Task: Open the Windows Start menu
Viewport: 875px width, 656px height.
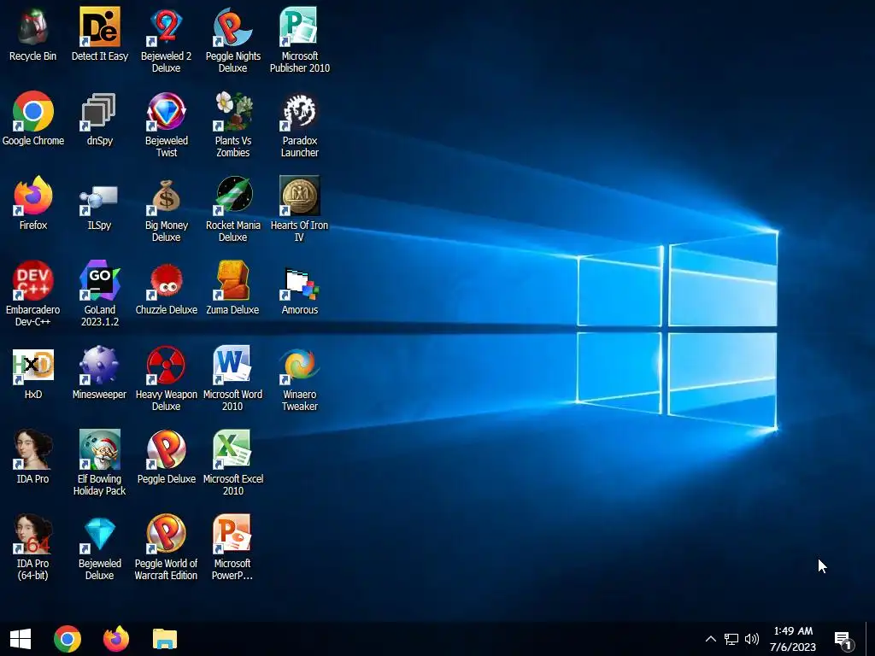Action: [x=21, y=639]
